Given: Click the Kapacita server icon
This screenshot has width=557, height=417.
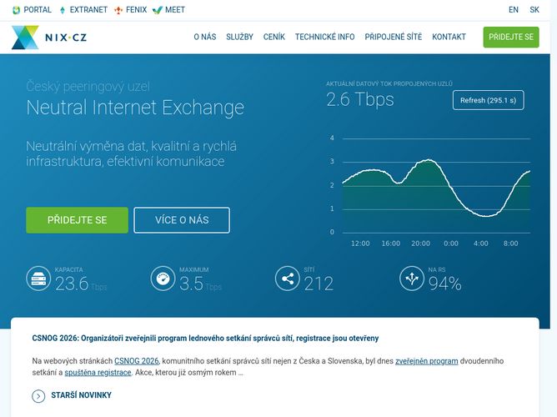Looking at the screenshot, I should tap(38, 279).
